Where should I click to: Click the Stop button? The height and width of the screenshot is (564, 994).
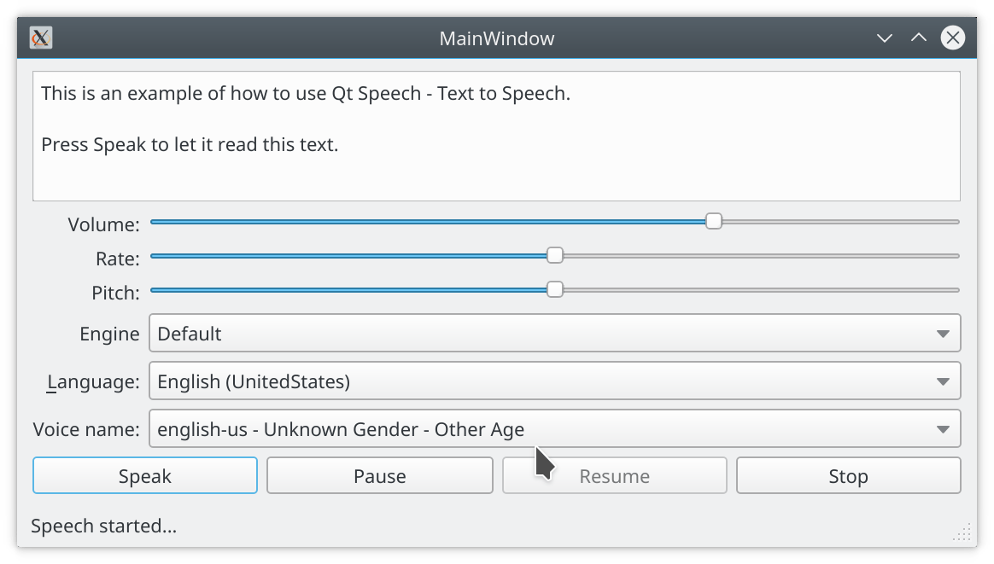click(847, 475)
